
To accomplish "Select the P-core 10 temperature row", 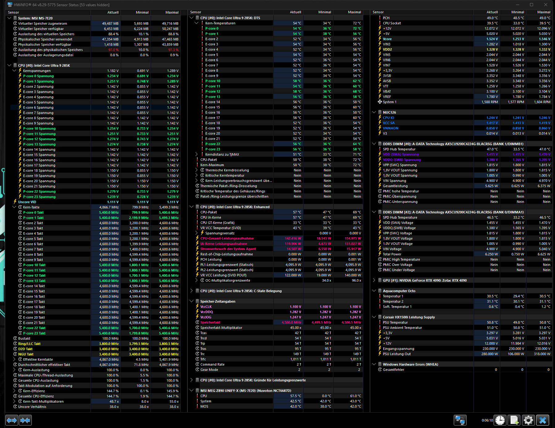I will pyautogui.click(x=278, y=81).
